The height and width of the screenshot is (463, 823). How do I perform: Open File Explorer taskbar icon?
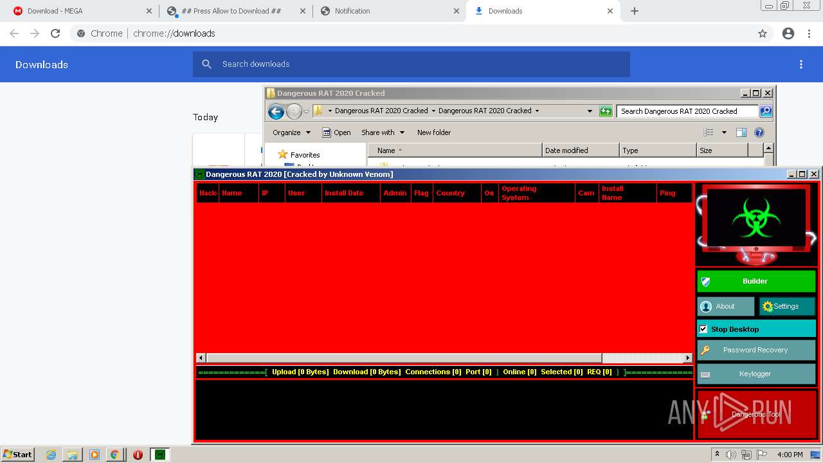[x=73, y=455]
